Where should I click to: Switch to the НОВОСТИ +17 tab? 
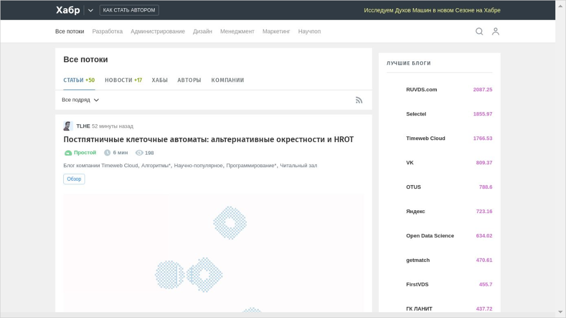click(123, 80)
